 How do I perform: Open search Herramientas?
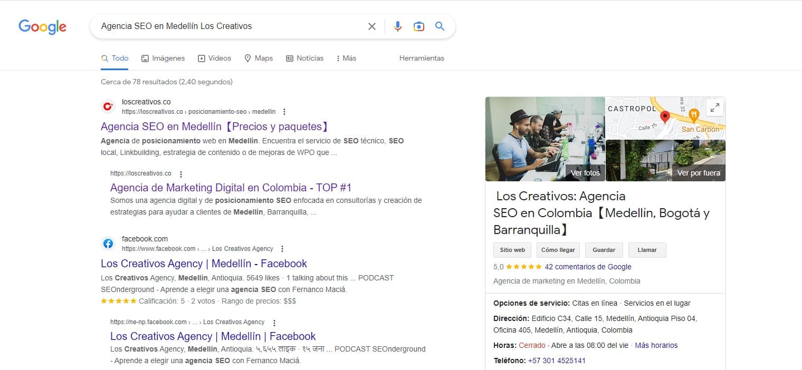(x=421, y=58)
